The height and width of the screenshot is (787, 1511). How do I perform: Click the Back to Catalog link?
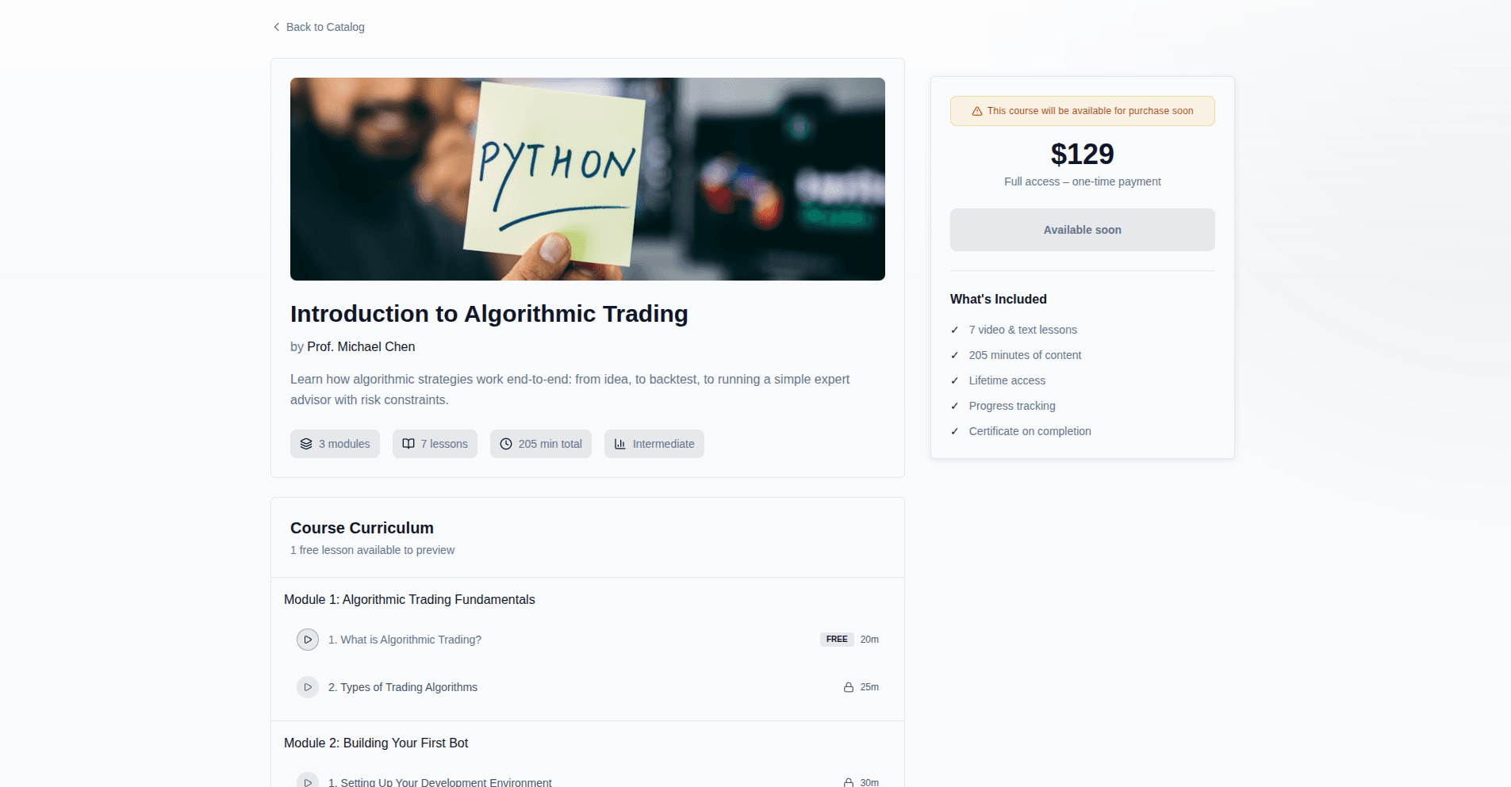318,27
